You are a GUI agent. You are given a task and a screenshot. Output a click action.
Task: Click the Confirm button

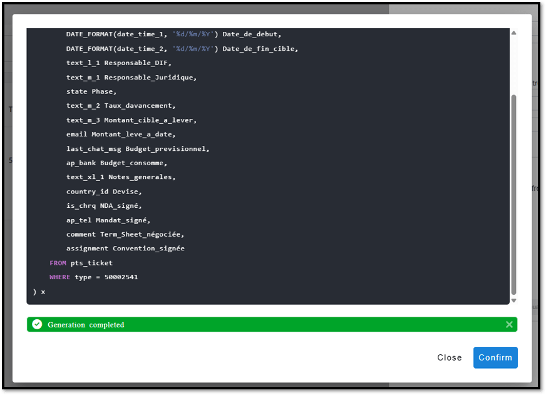click(495, 357)
